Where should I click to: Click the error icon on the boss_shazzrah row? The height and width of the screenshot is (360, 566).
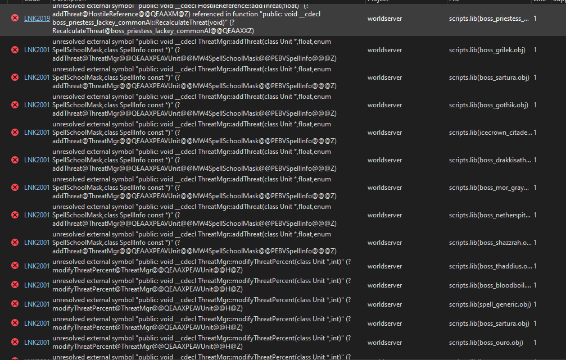tap(15, 243)
